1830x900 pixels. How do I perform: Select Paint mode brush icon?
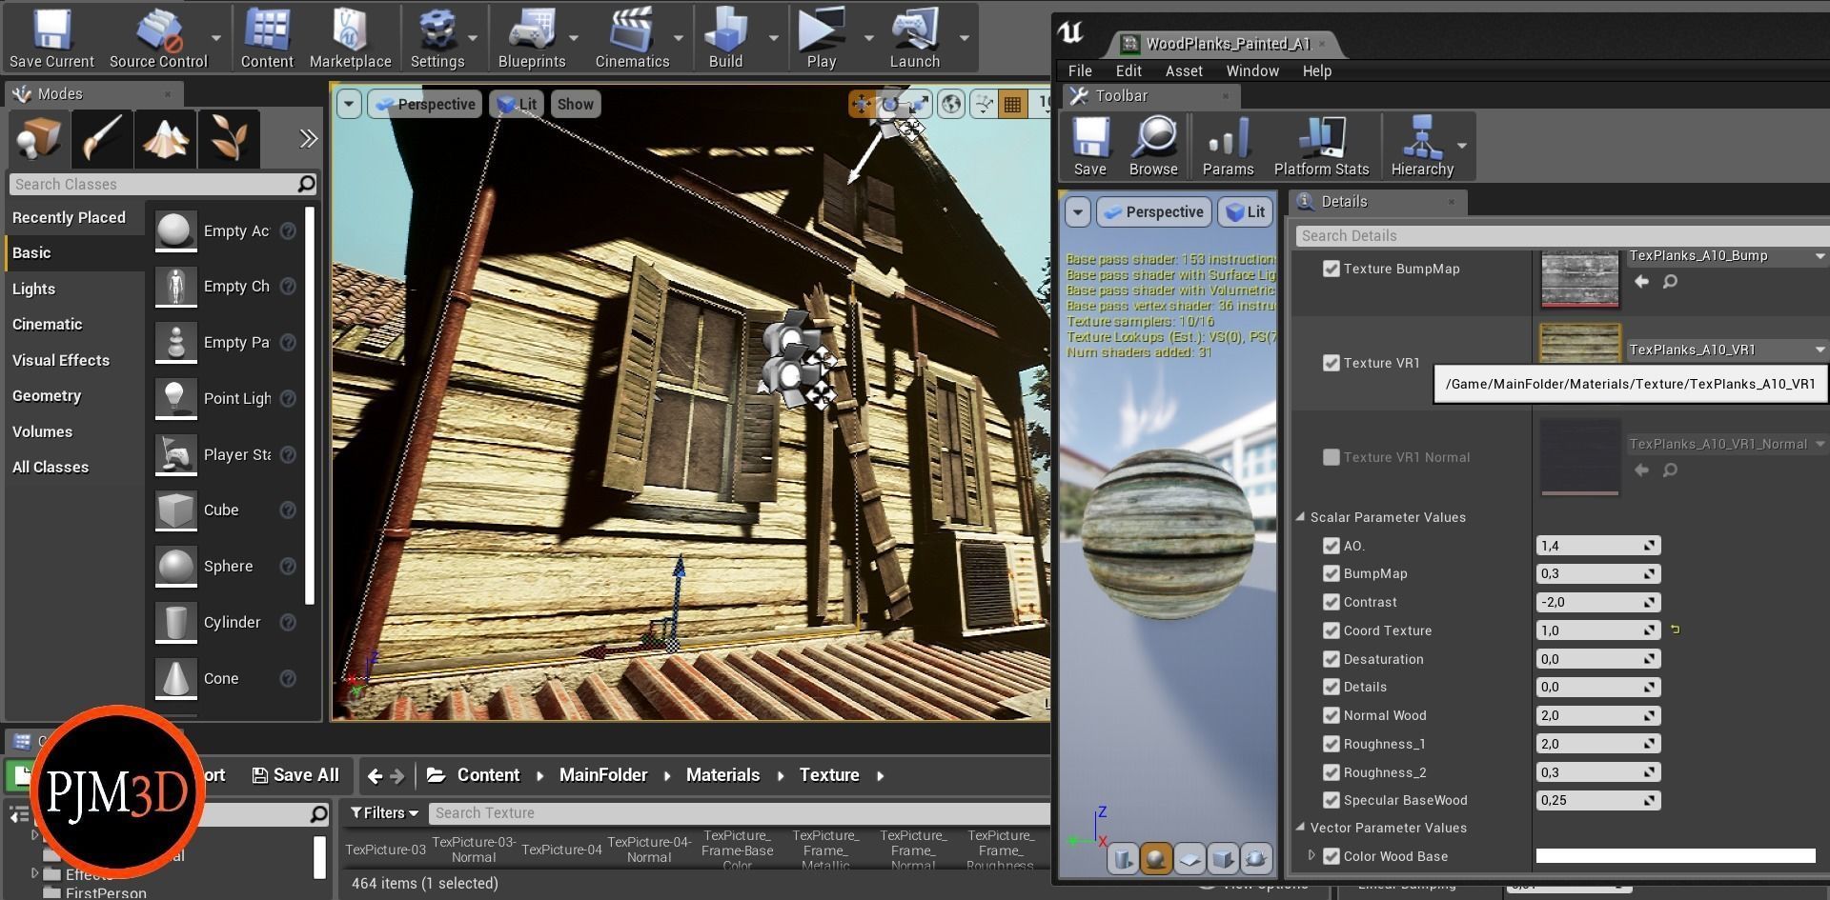(102, 139)
